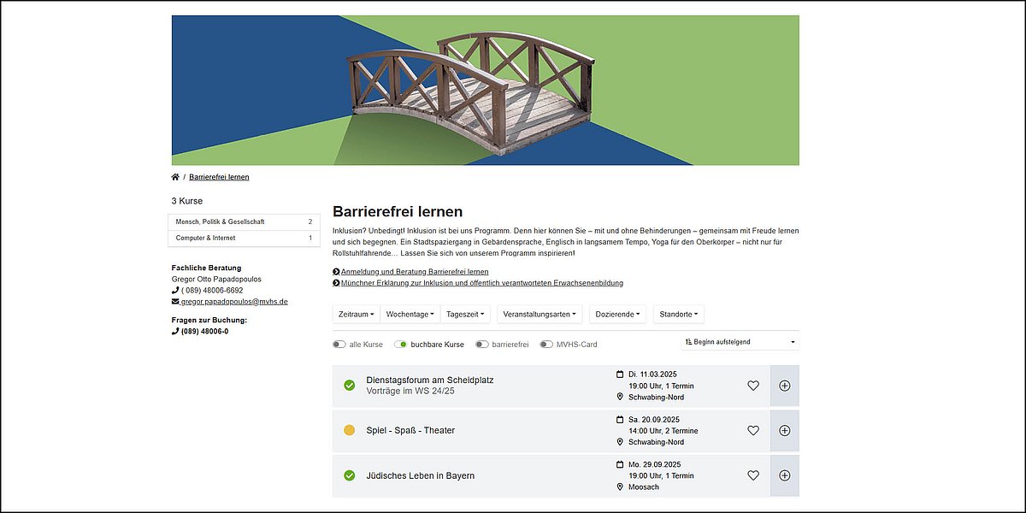This screenshot has height=513, width=1026.
Task: Click the heart icon for Dienstagsforum am Scheidplatz
Action: (753, 386)
